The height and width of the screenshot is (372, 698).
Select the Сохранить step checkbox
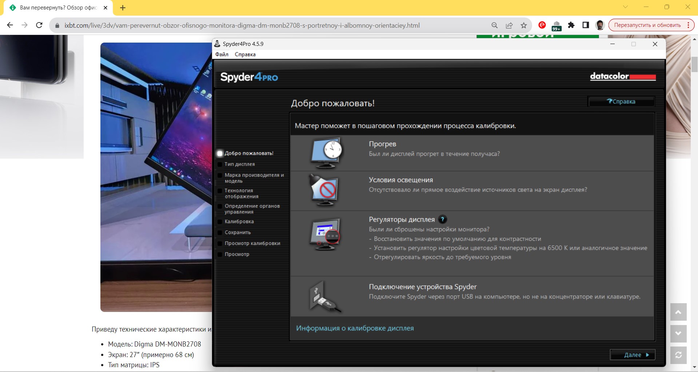(x=220, y=233)
